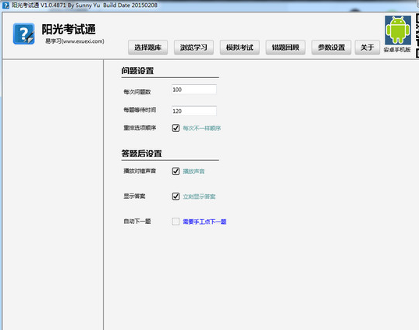Screen dimensions: 419x330
Task: Click the 每次问题数 label
Action: tap(137, 91)
